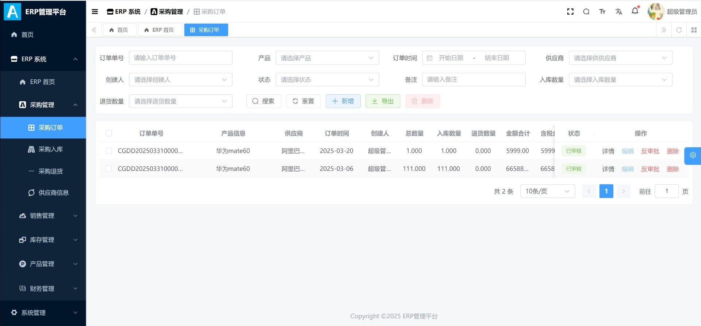Open the 请选择产品 product dropdown
This screenshot has width=701, height=326.
(x=327, y=58)
